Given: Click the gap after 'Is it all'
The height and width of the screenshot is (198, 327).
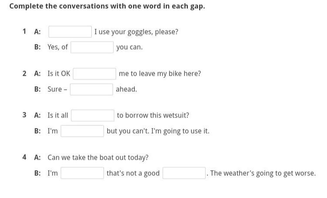Looking at the screenshot, I should 93,115.
